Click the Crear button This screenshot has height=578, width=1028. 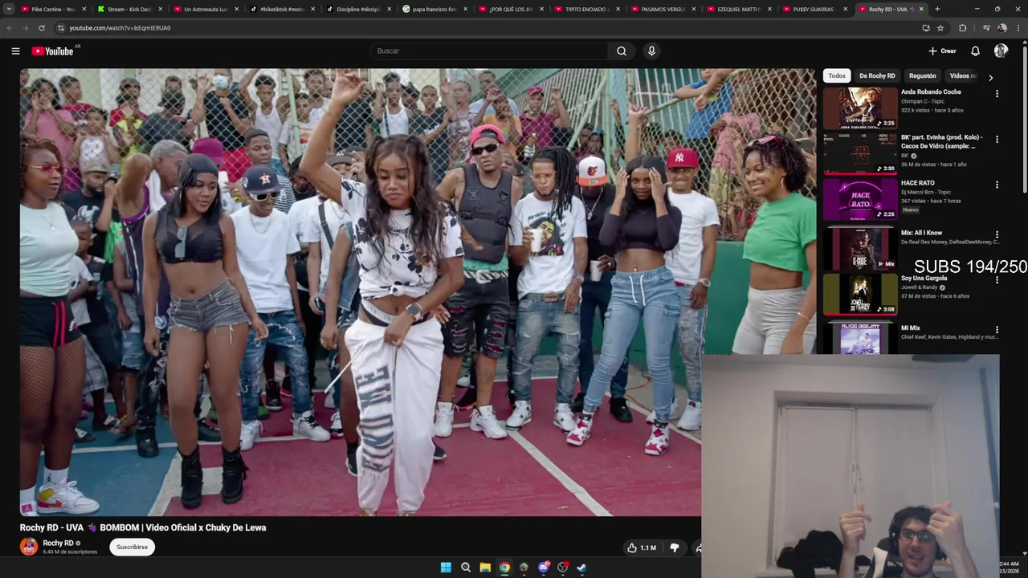click(x=943, y=51)
